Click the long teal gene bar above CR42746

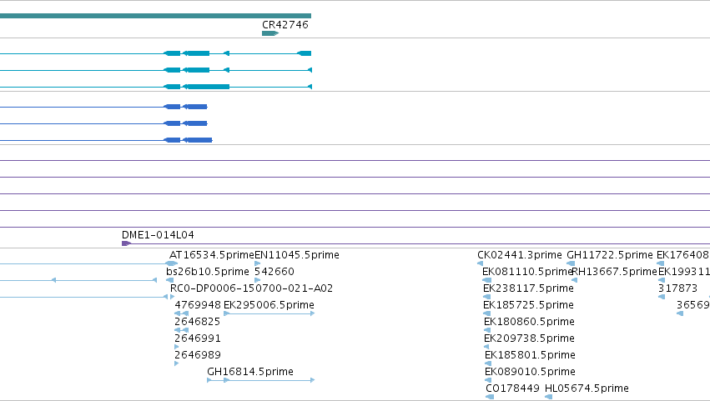(155, 16)
